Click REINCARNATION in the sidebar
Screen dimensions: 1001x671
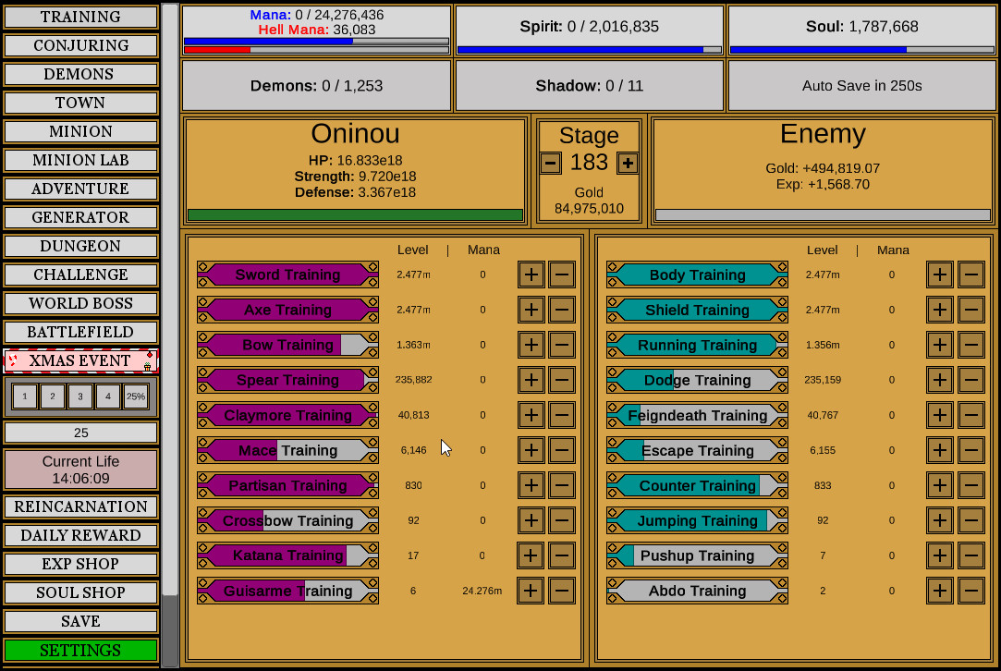[x=80, y=506]
